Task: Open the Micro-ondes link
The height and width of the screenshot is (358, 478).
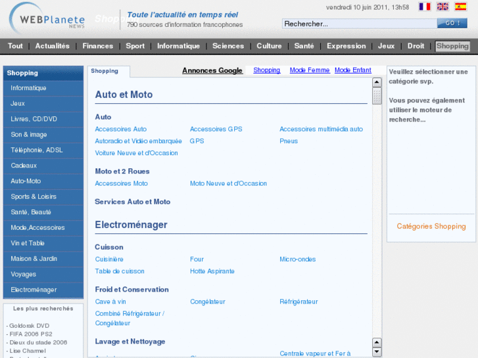Action: tap(298, 259)
